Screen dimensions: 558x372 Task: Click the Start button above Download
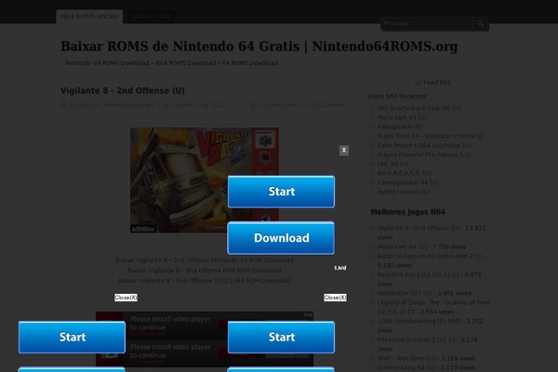click(x=281, y=192)
